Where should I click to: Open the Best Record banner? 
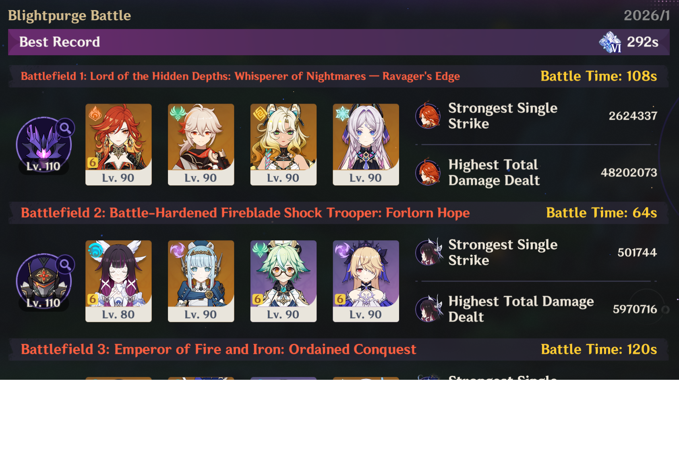(x=339, y=42)
